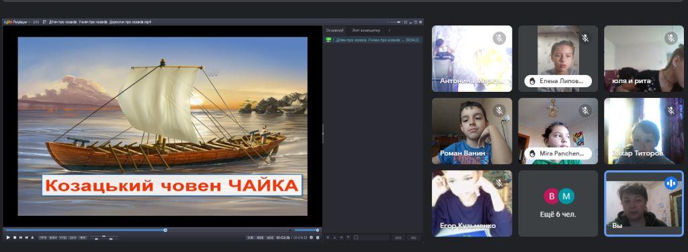Click the ADD button under the playlist
The image size is (688, 252).
pos(398,237)
